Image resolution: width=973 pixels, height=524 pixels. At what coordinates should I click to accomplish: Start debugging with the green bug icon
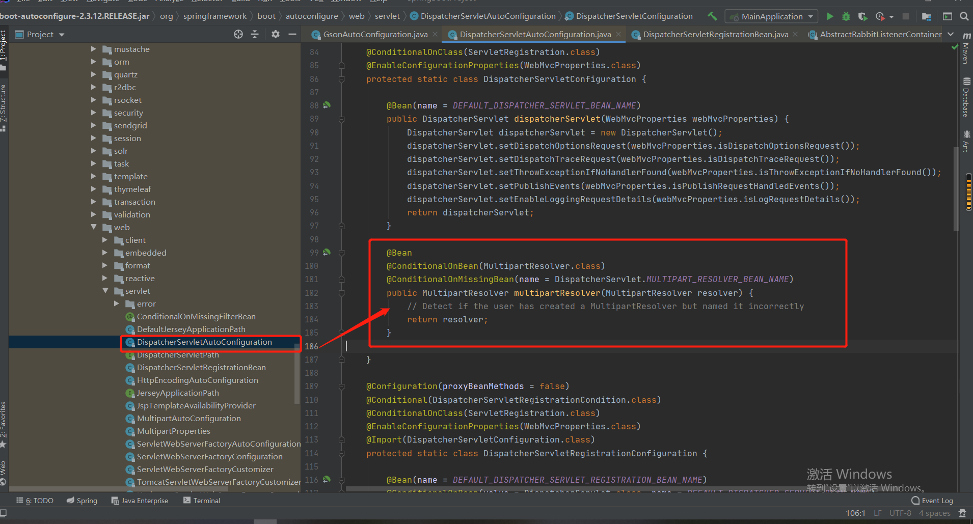846,16
